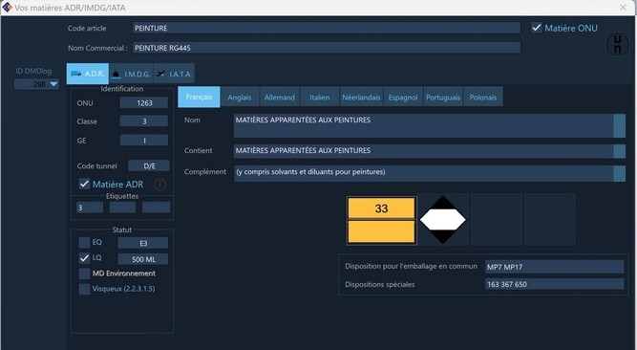
Task: Open the Contient field side expander
Action: pyautogui.click(x=619, y=151)
